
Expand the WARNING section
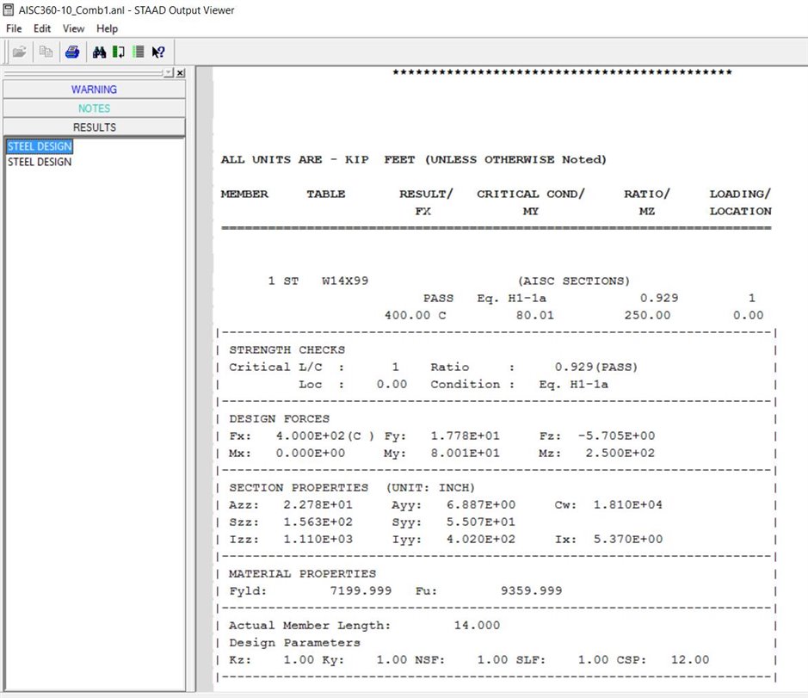(x=94, y=90)
